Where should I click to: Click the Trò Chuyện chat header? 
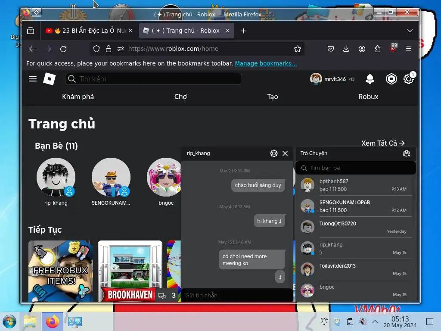pyautogui.click(x=314, y=153)
